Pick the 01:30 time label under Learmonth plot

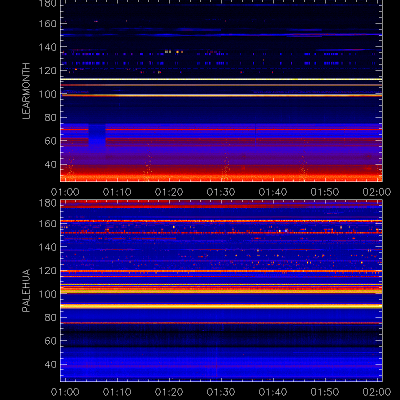(221, 192)
